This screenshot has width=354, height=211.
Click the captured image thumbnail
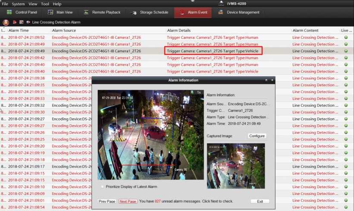click(236, 166)
